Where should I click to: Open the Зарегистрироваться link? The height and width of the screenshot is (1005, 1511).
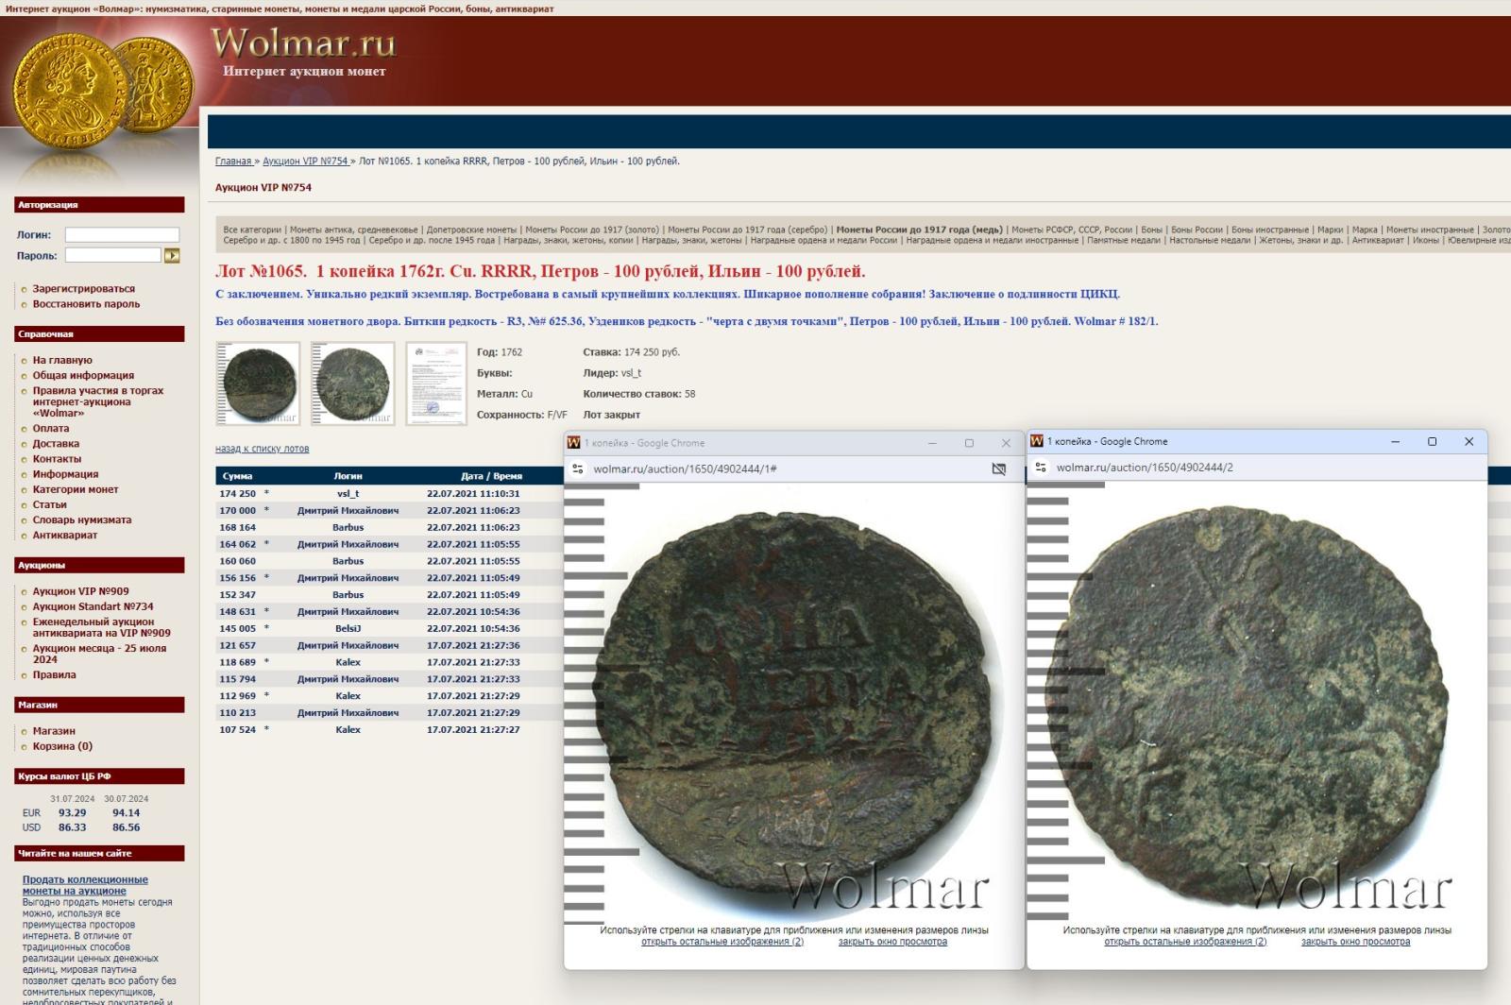coord(83,289)
